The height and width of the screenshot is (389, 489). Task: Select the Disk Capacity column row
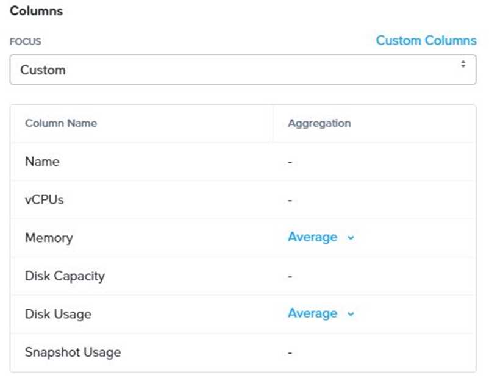point(65,276)
